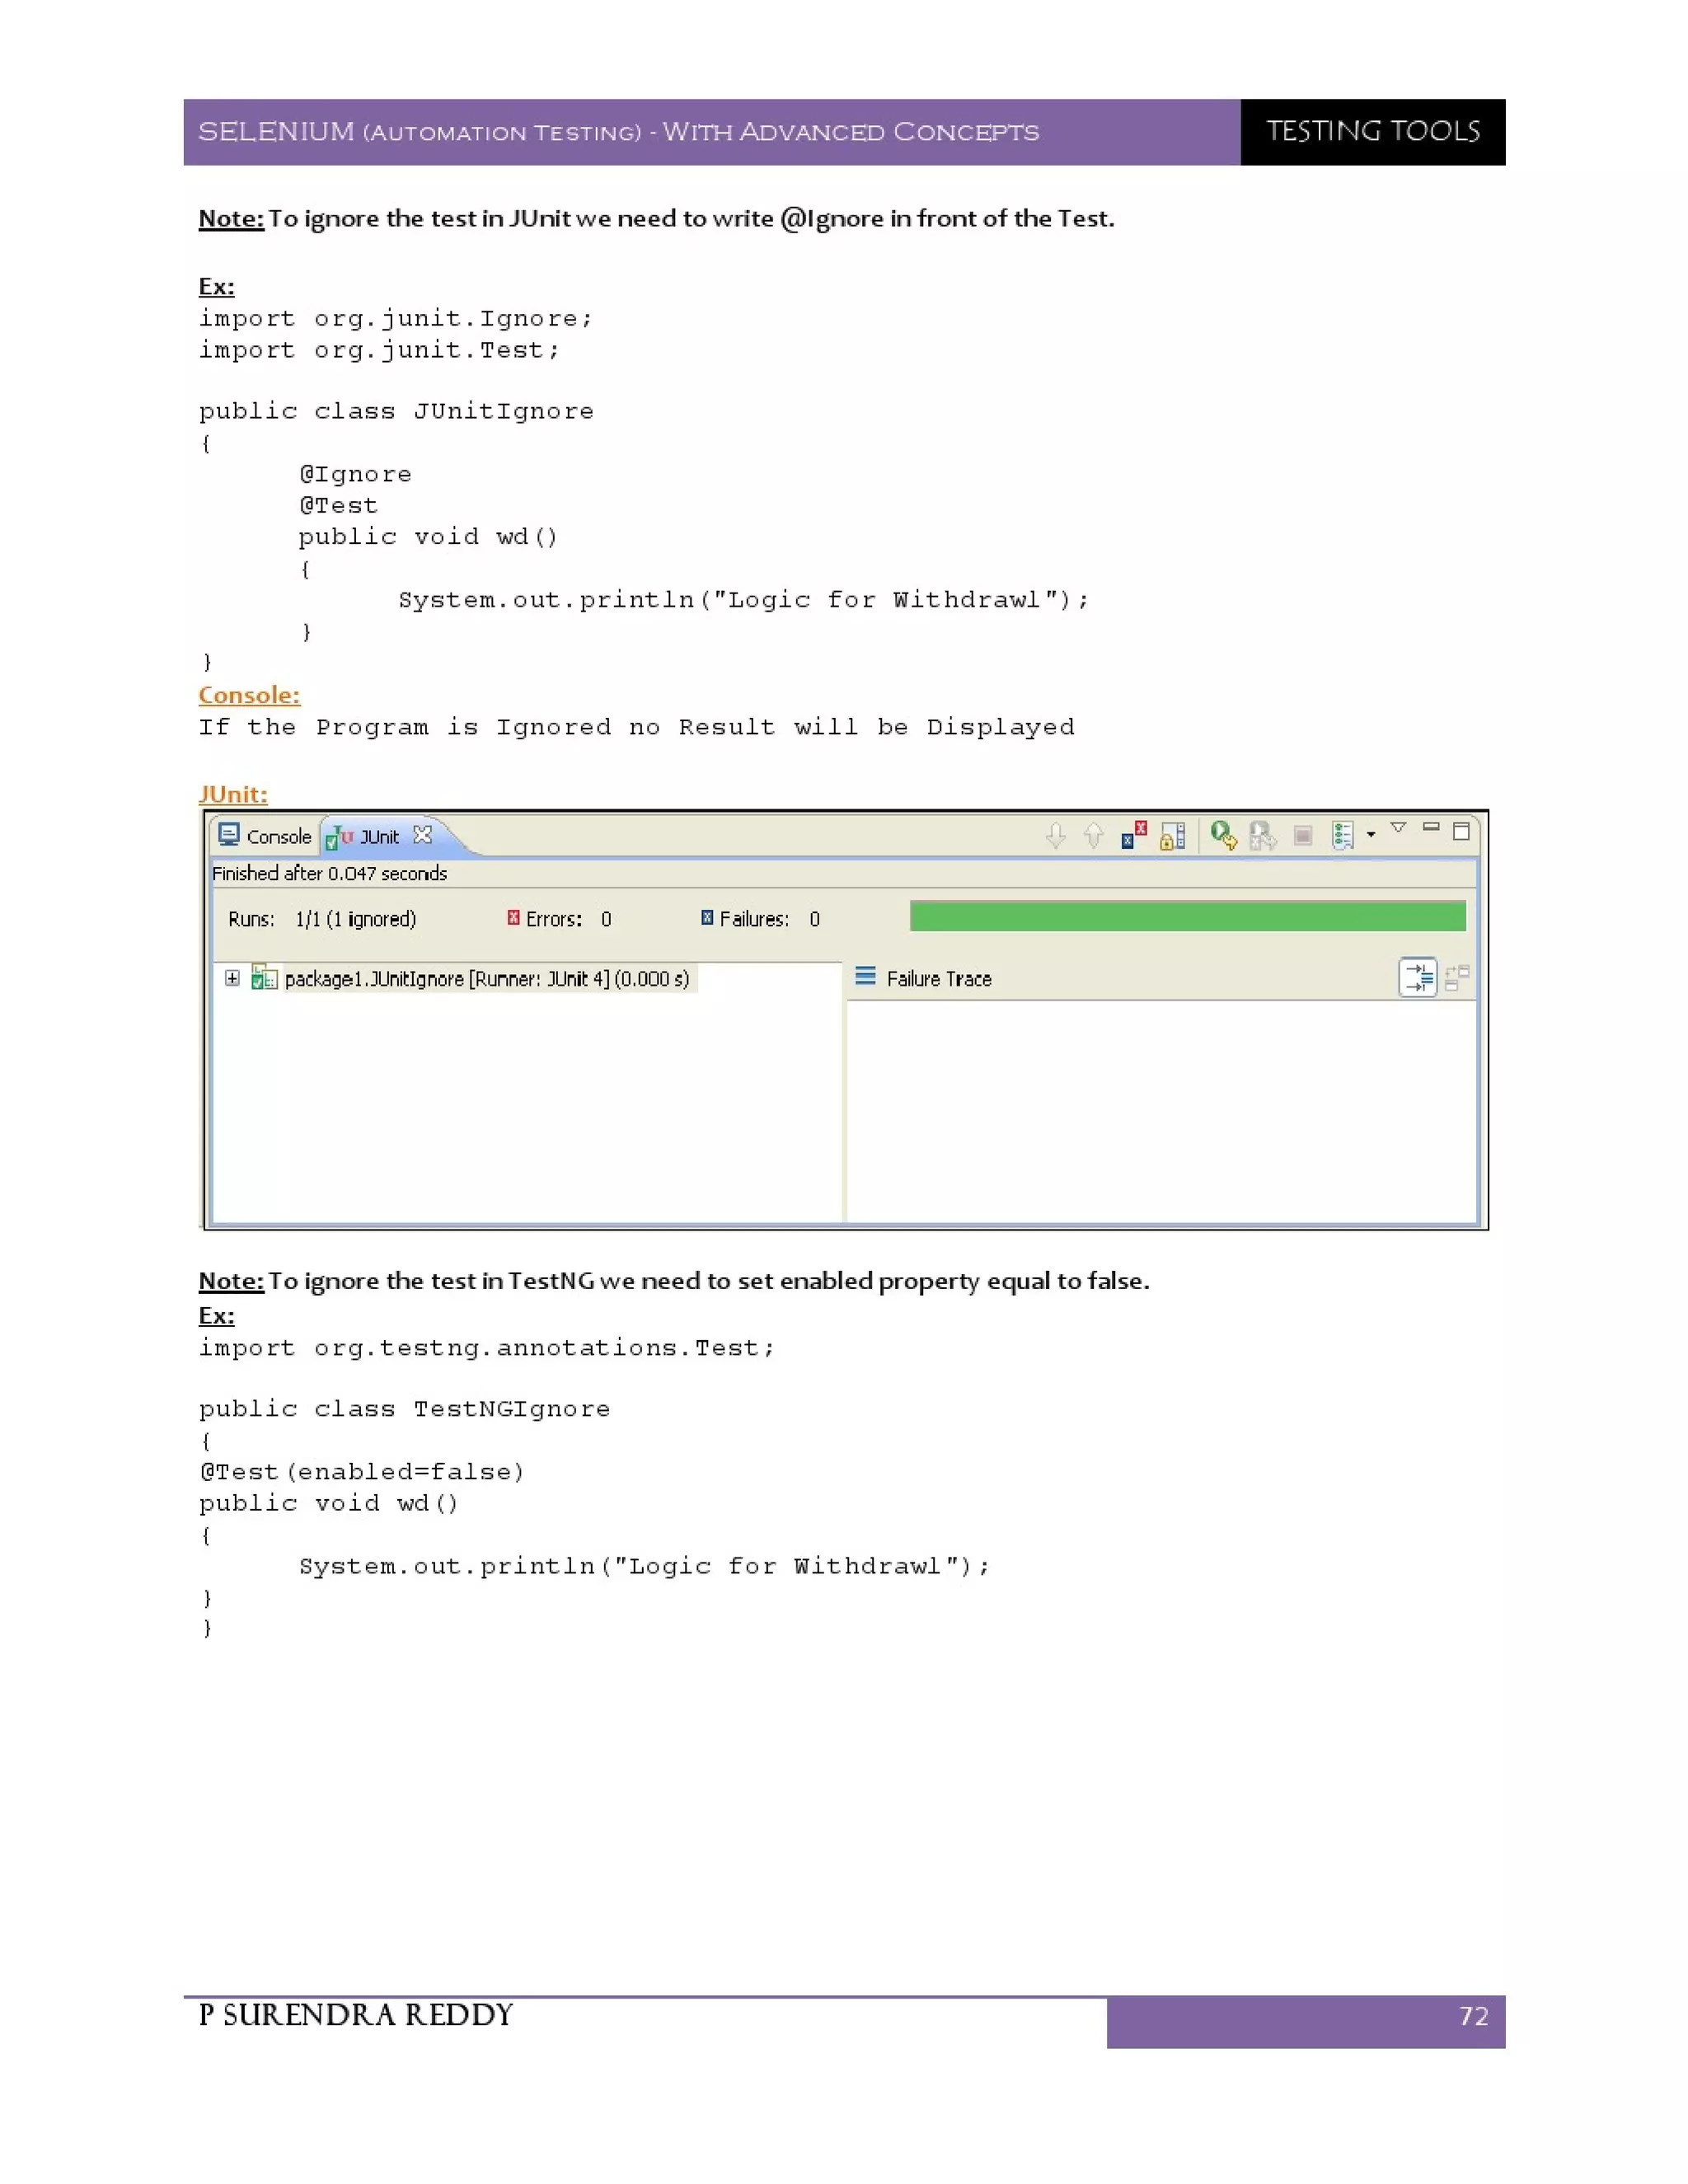The width and height of the screenshot is (1688, 2184).
Task: Toggle Show Failures Only icon
Action: 1134,835
